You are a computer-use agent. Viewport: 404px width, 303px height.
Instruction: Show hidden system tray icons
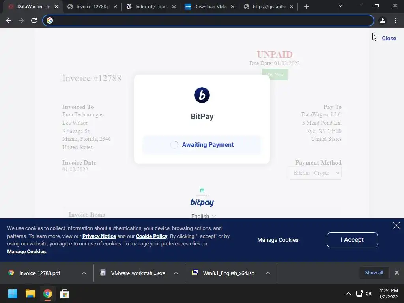348,294
